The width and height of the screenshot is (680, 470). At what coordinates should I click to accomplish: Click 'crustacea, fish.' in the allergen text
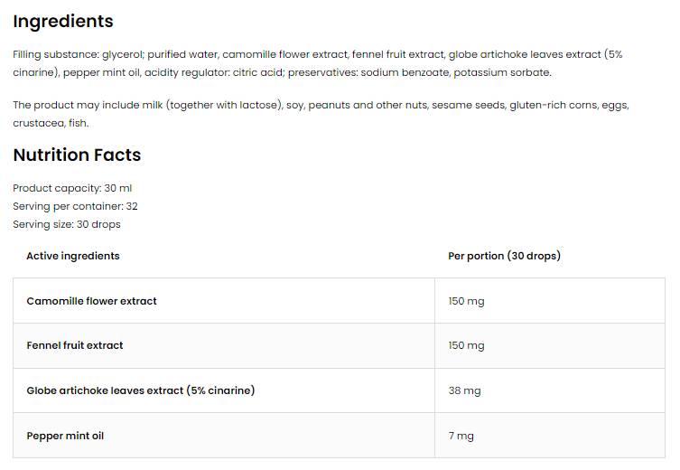click(x=51, y=123)
